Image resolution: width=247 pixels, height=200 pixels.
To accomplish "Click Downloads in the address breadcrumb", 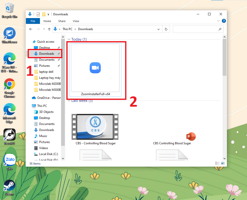I will 85,29.
